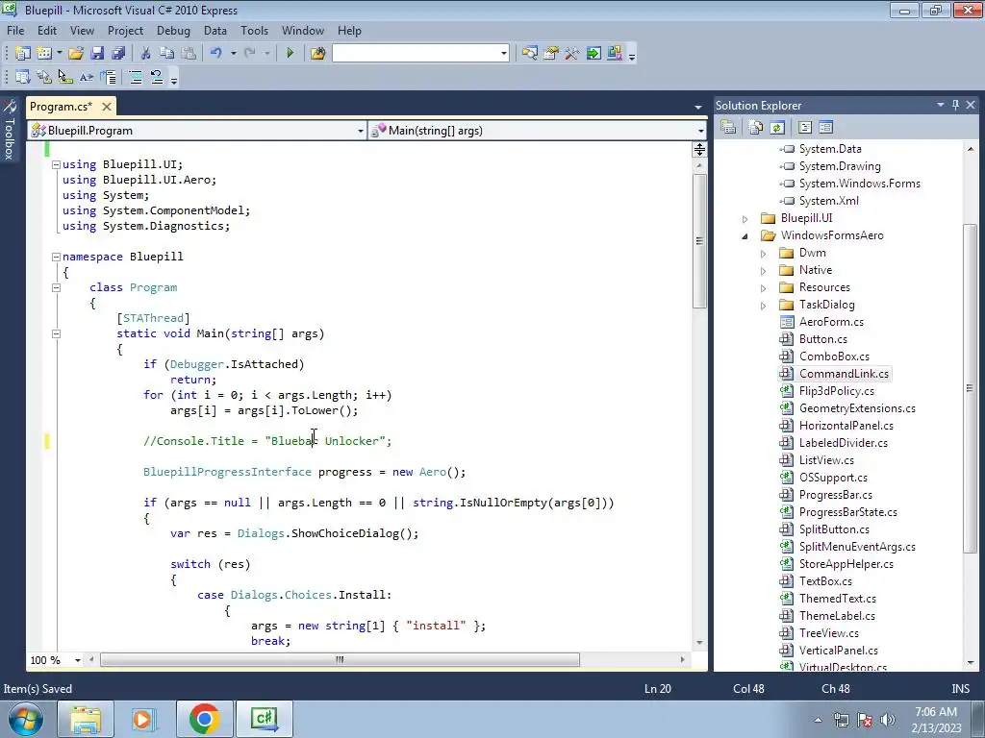Click the Open File folder icon
Viewport: 985px width, 738px height.
(x=76, y=54)
